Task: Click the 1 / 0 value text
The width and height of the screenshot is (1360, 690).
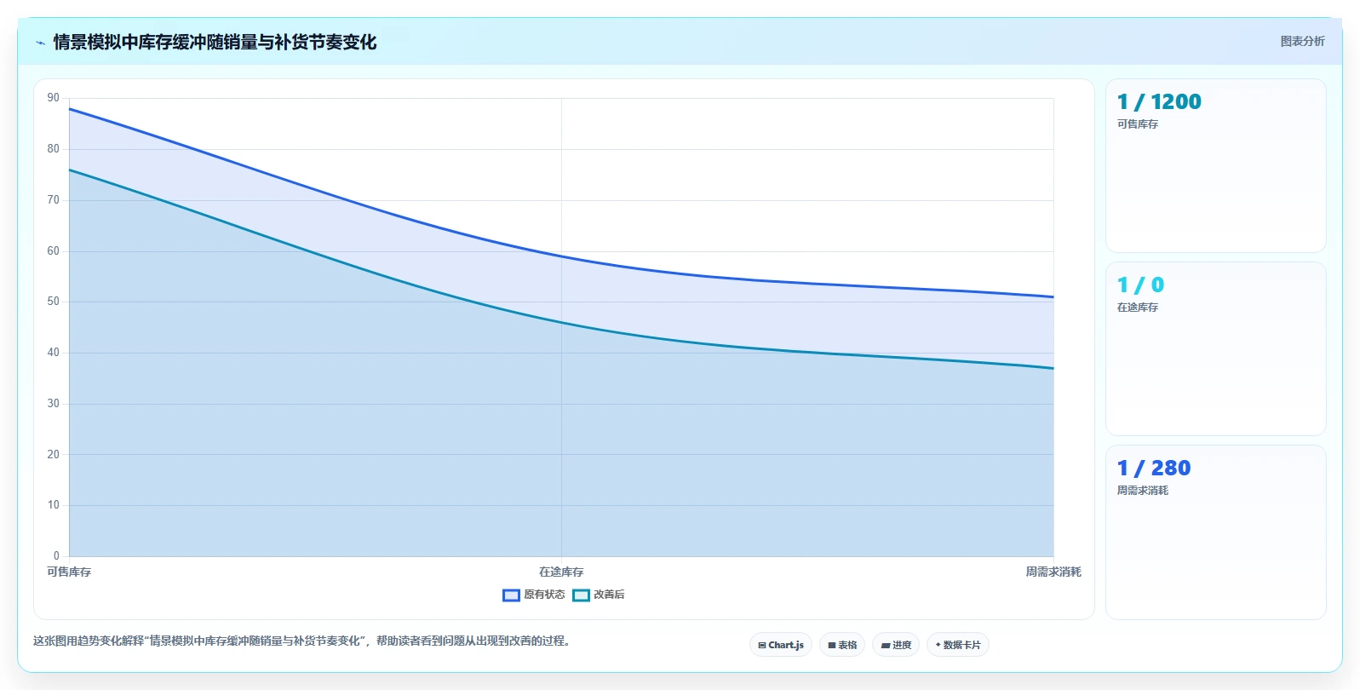Action: click(1140, 285)
